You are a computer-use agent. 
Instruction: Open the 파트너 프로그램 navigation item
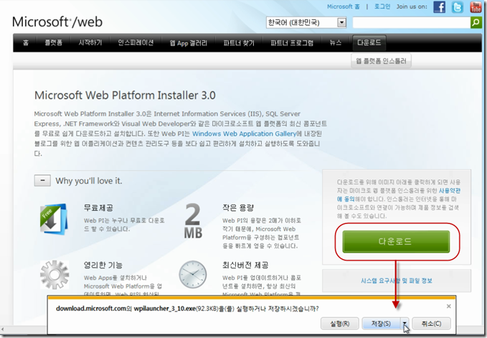pos(292,43)
